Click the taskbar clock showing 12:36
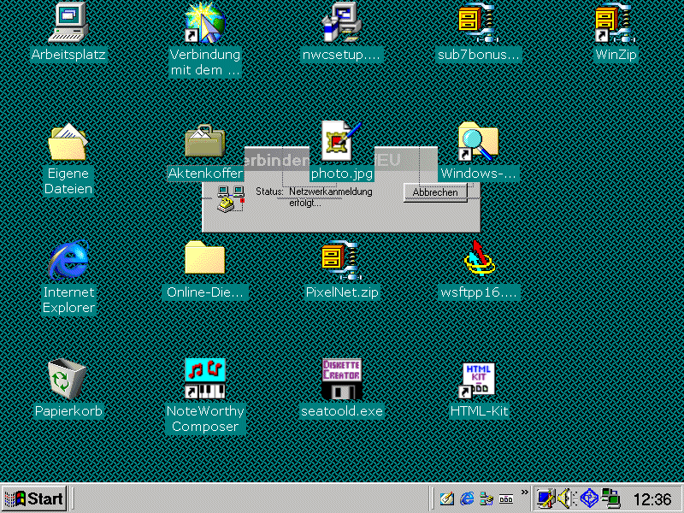Viewport: 684px width, 513px height. [652, 499]
